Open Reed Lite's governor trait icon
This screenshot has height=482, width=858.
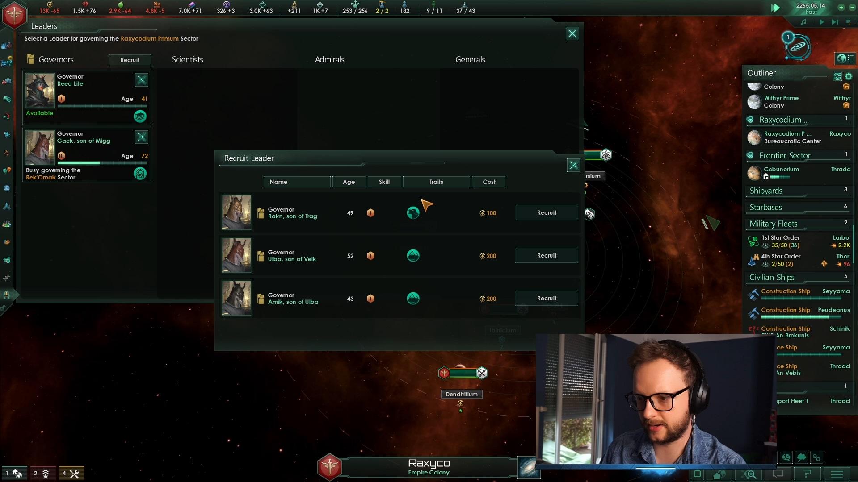point(140,116)
